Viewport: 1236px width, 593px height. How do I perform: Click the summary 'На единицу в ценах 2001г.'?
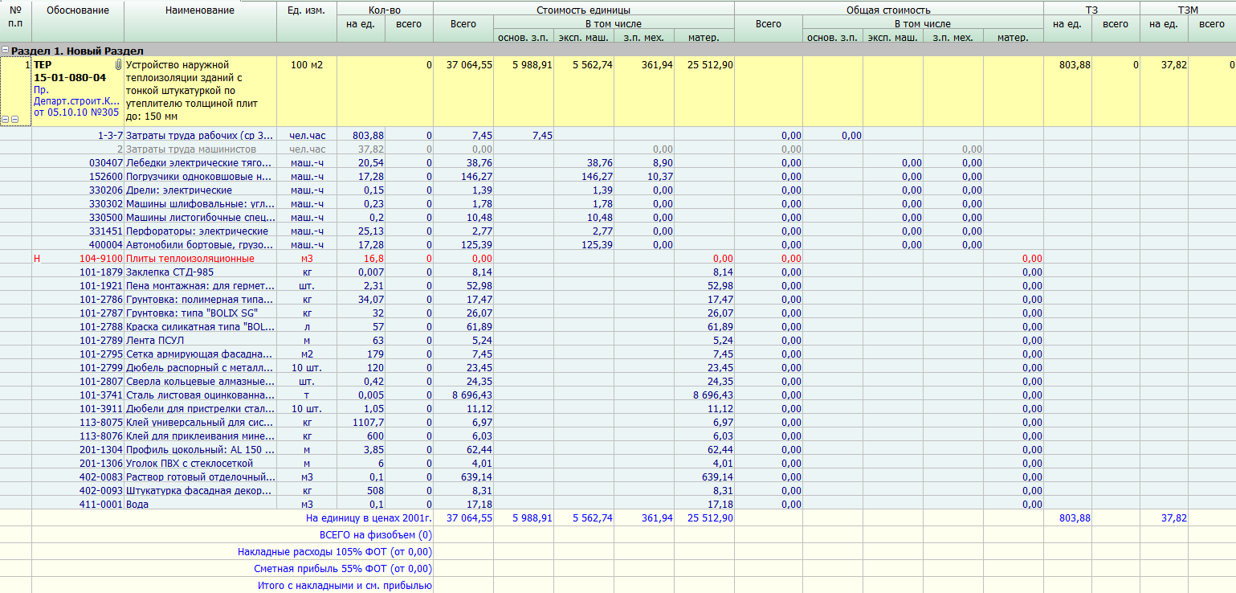(x=369, y=517)
